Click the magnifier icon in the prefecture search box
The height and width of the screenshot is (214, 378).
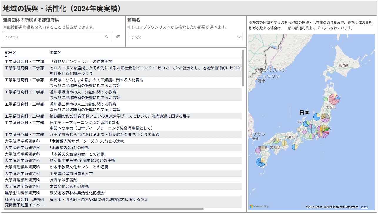(x=106, y=37)
